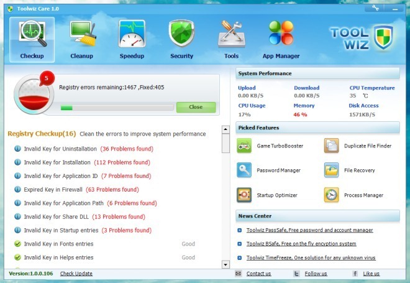Click info icon for Invalid Key for Application ID
Viewport: 410px width, 283px height.
(17, 176)
